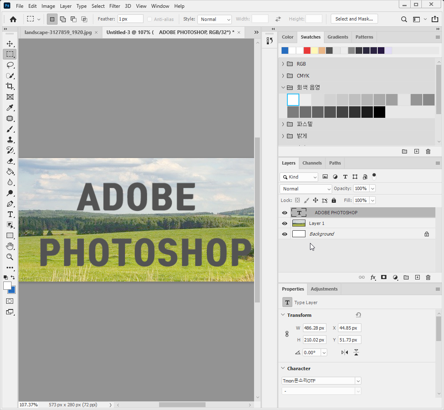Create new swatch in Swatches panel
Screen dimensions: 444x410
coord(416,151)
